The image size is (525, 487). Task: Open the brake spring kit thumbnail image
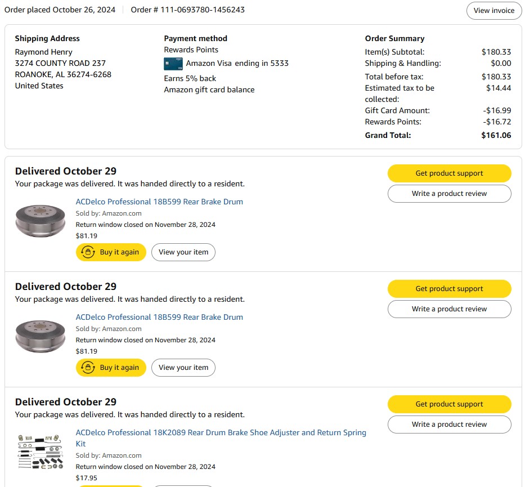pos(41,452)
